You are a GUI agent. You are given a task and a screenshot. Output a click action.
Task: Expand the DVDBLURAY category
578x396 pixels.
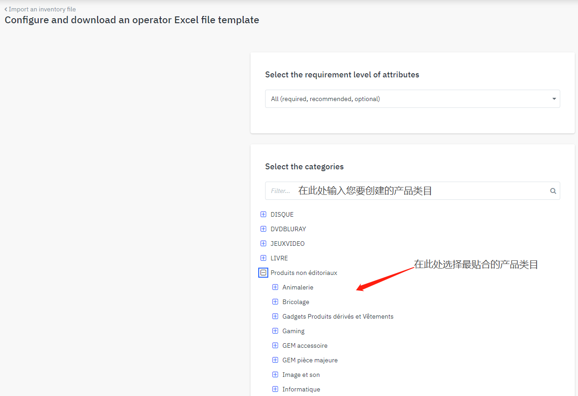click(x=263, y=229)
